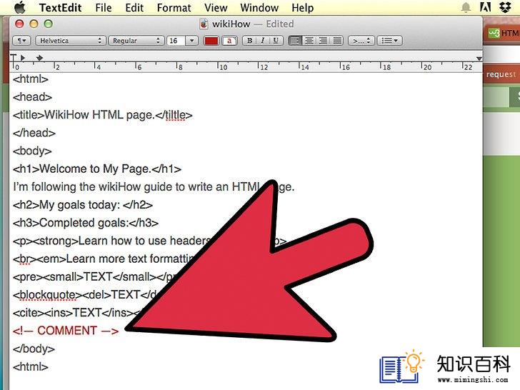Viewport: 520px width, 390px height.
Task: Expand the font size dropdown arrow
Action: (x=191, y=41)
